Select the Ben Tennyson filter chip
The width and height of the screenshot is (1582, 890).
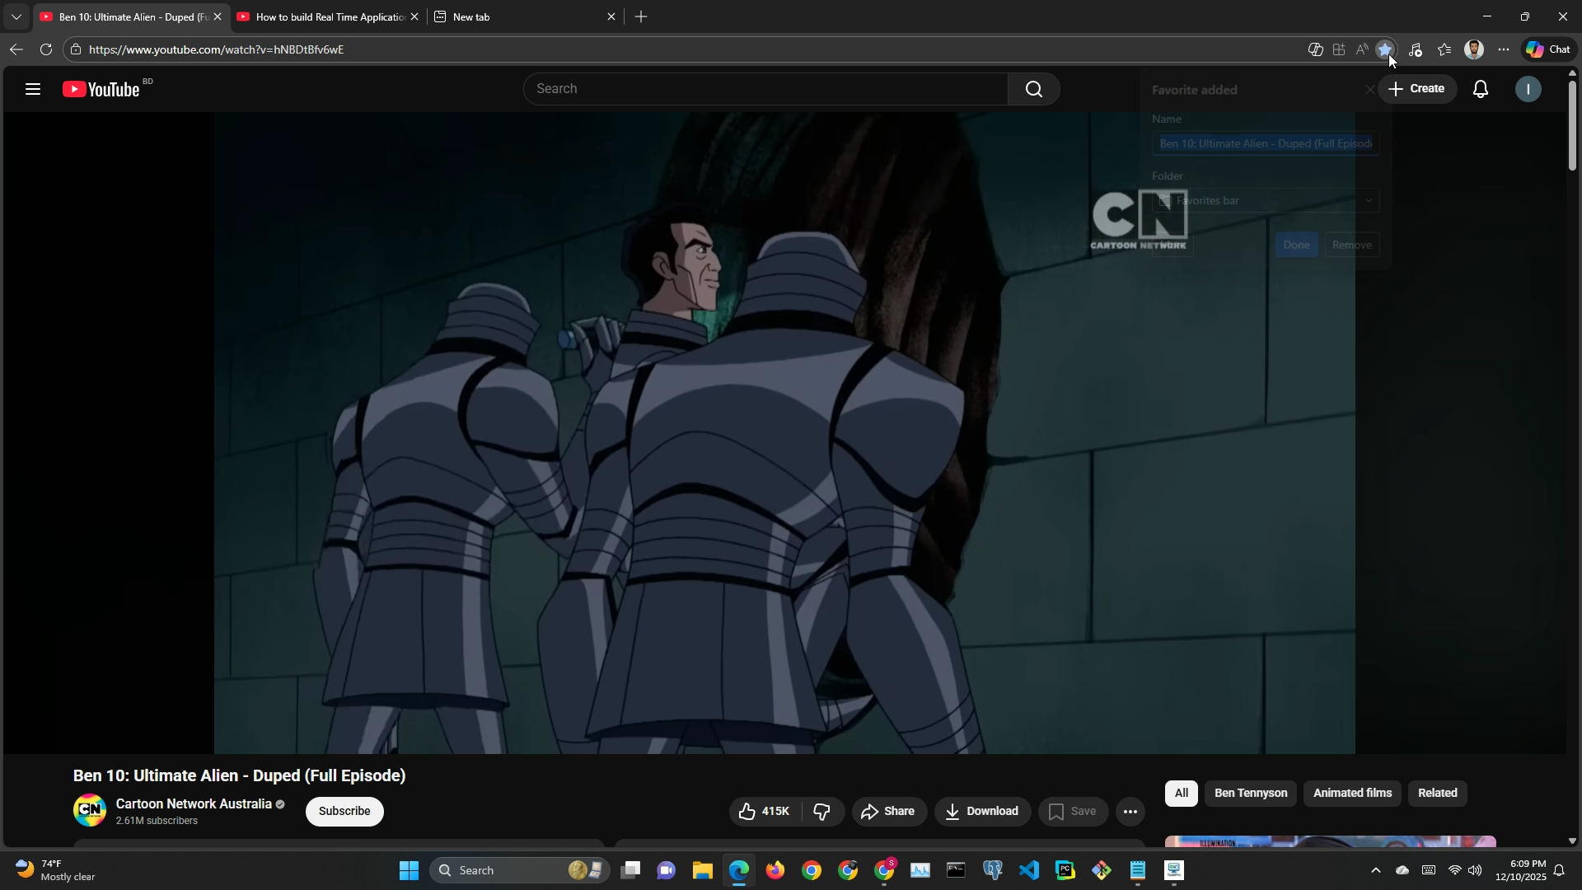click(x=1250, y=794)
